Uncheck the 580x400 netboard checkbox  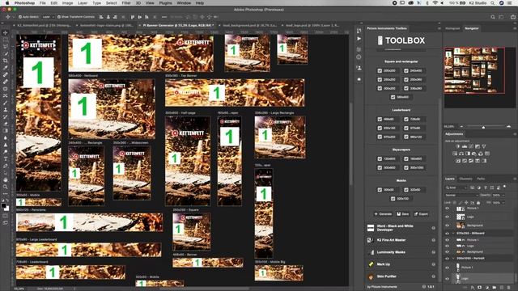coord(393,97)
